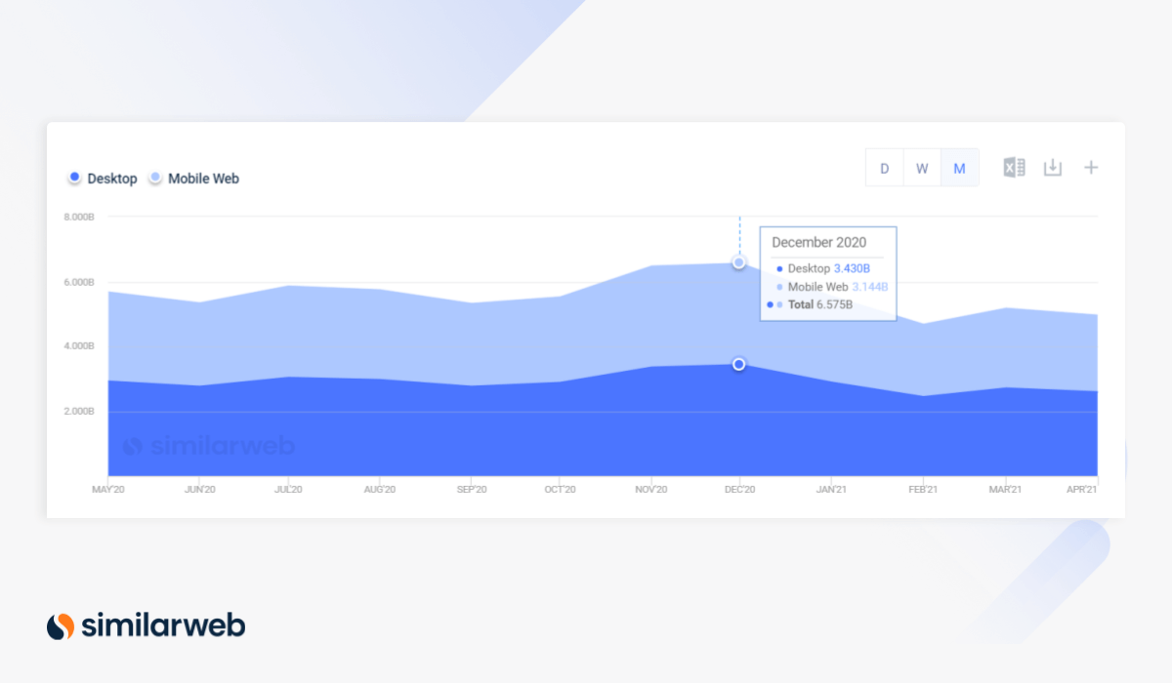Select the December 2020 upper chart marker
Image resolution: width=1172 pixels, height=683 pixels.
coord(738,261)
